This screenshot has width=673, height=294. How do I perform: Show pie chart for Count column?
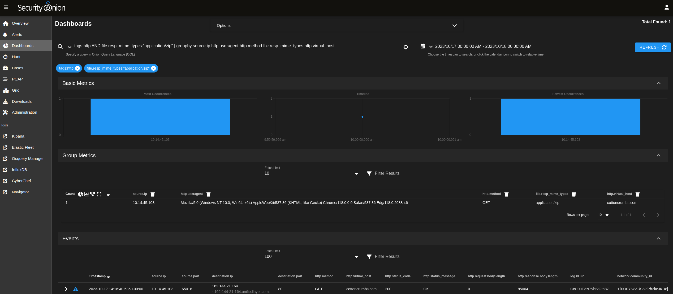(x=80, y=194)
